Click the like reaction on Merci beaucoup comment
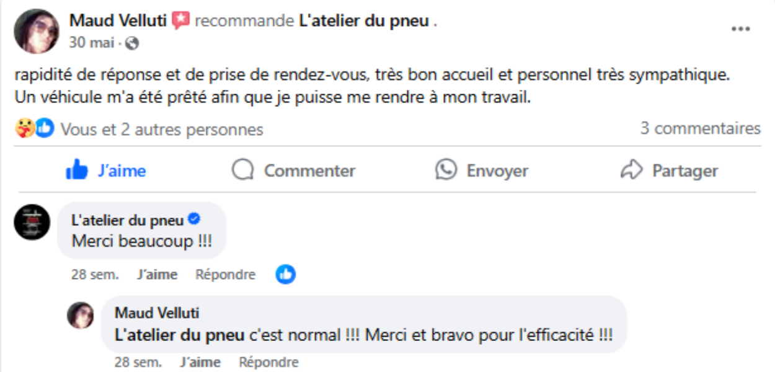 286,274
